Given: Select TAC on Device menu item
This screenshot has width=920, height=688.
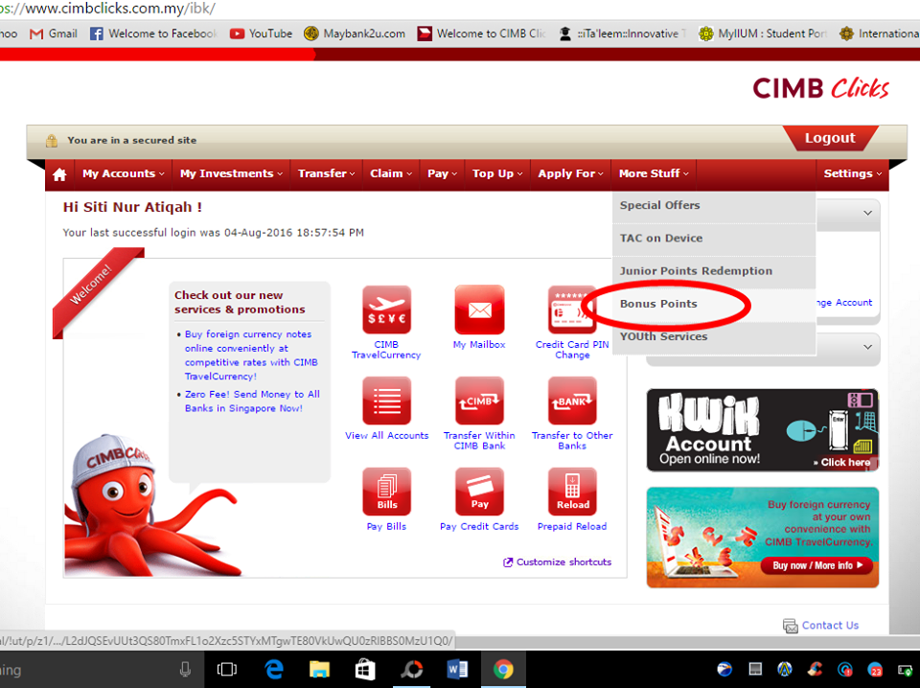Looking at the screenshot, I should [714, 239].
